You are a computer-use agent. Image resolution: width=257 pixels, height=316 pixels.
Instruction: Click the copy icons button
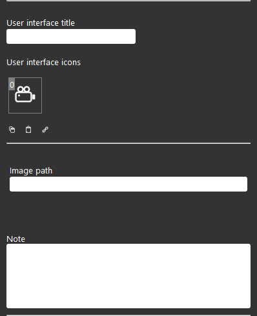tap(12, 130)
